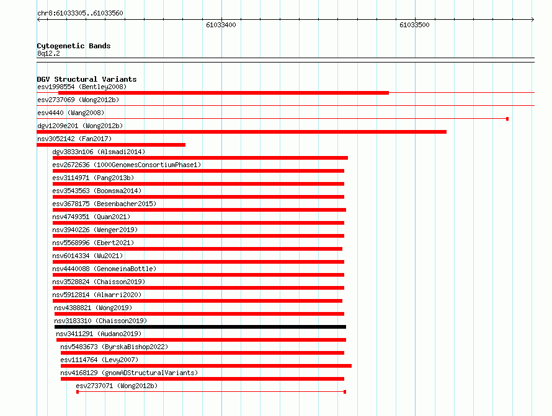Screen dimensions: 552x416
Task: Click the nsv4440088 (GenomeinaBottle) label
Action: point(104,269)
